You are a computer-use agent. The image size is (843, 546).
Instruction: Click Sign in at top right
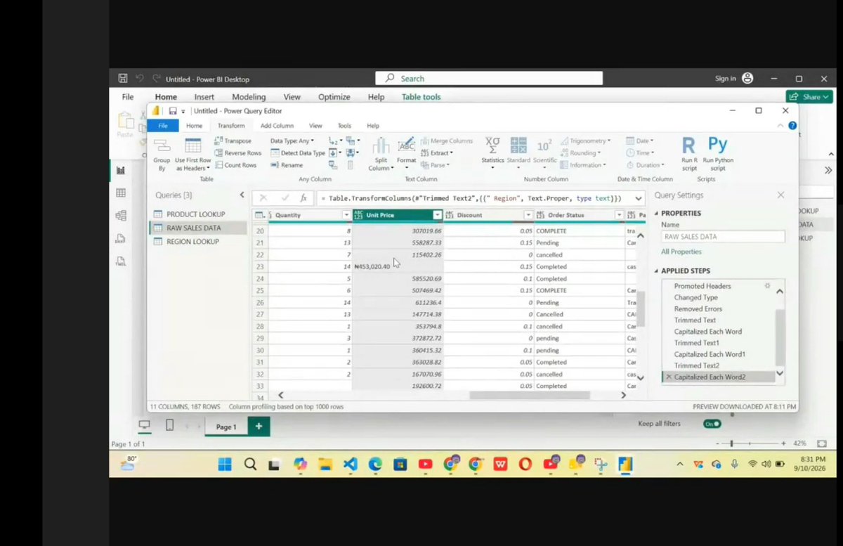tap(726, 79)
